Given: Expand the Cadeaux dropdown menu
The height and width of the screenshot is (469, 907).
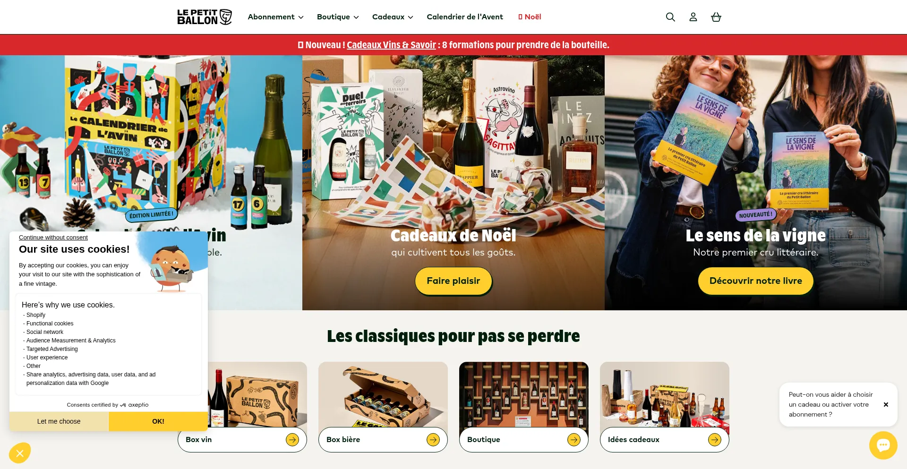Looking at the screenshot, I should click(393, 17).
